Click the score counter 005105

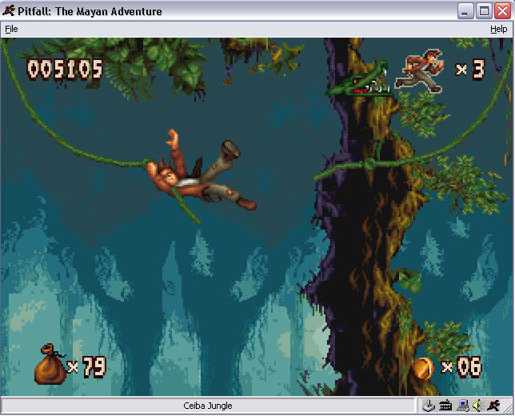[65, 69]
